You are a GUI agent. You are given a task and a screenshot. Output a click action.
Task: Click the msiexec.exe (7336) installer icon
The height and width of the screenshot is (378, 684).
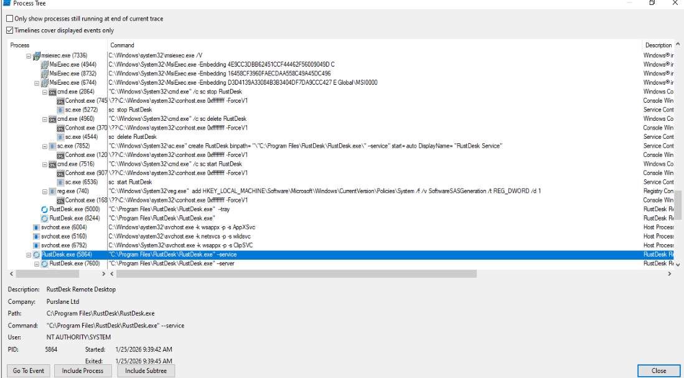click(x=37, y=55)
